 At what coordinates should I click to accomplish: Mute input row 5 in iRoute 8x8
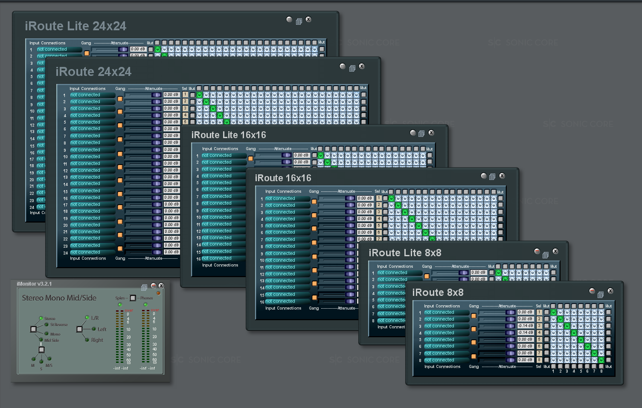click(546, 339)
